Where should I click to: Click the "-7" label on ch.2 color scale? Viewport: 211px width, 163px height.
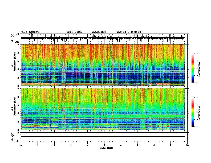(196, 127)
